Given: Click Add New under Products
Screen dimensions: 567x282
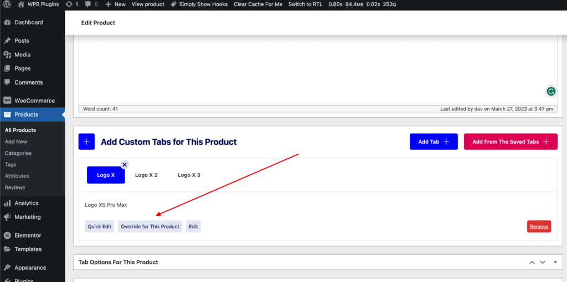Looking at the screenshot, I should (16, 142).
